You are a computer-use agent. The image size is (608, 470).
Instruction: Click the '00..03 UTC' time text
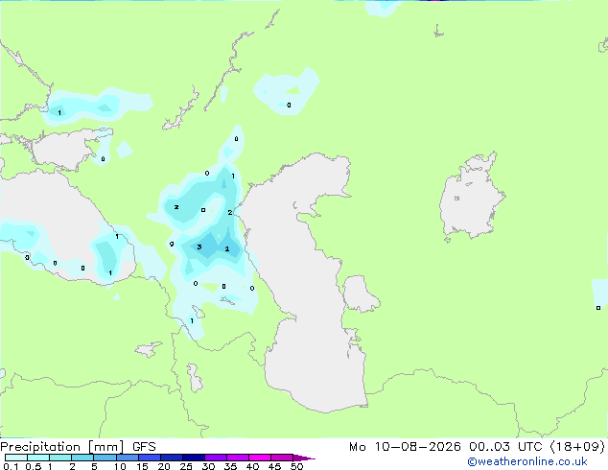[x=504, y=447]
